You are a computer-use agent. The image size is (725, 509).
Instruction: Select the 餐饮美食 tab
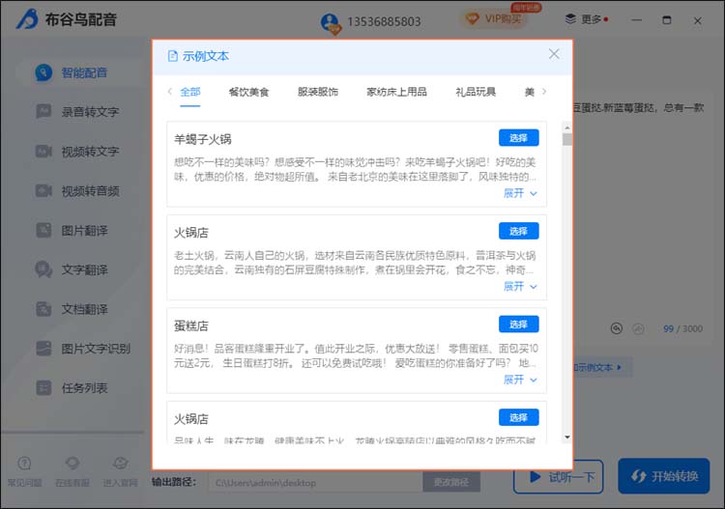click(x=248, y=92)
